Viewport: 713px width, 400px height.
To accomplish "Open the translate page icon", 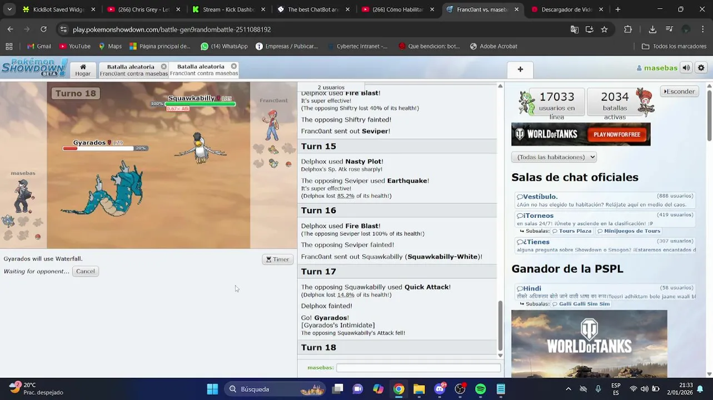I will (x=575, y=29).
